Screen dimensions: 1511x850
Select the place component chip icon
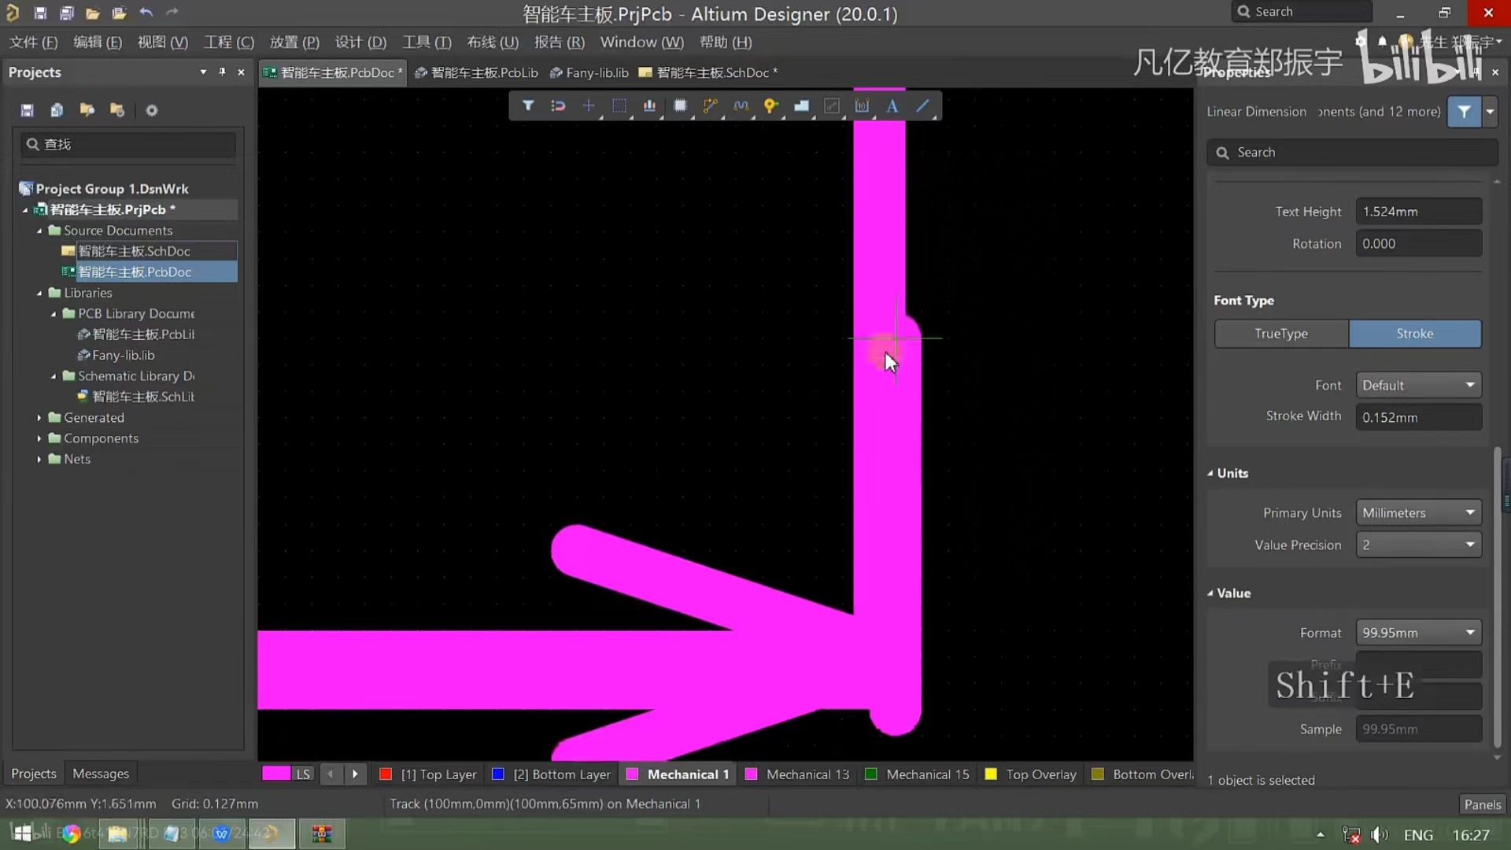pyautogui.click(x=680, y=105)
